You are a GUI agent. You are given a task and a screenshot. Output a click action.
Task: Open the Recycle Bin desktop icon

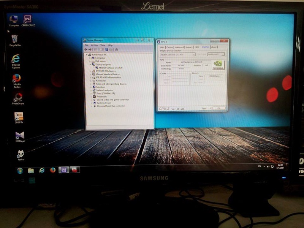[15, 41]
